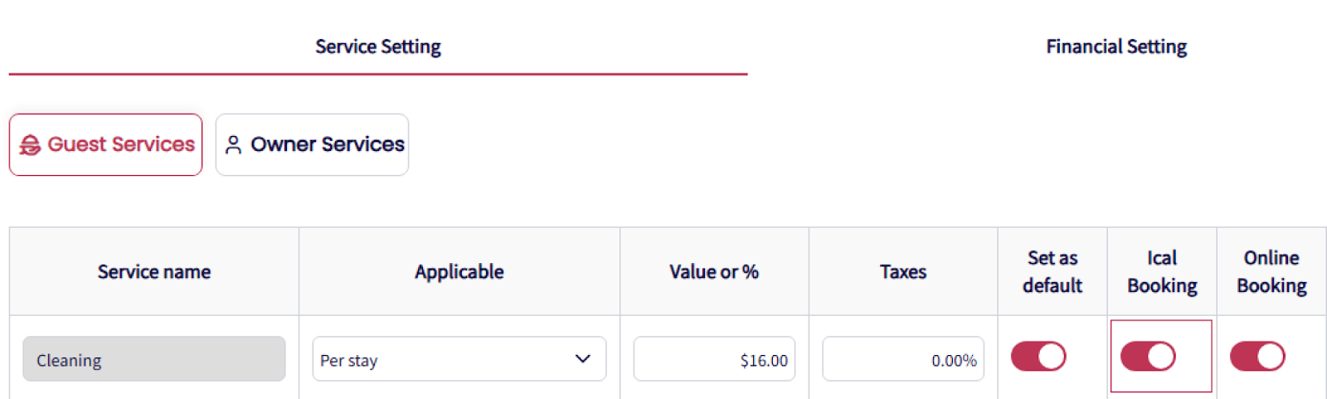
Task: Click the Taxes column header
Action: pyautogui.click(x=902, y=272)
